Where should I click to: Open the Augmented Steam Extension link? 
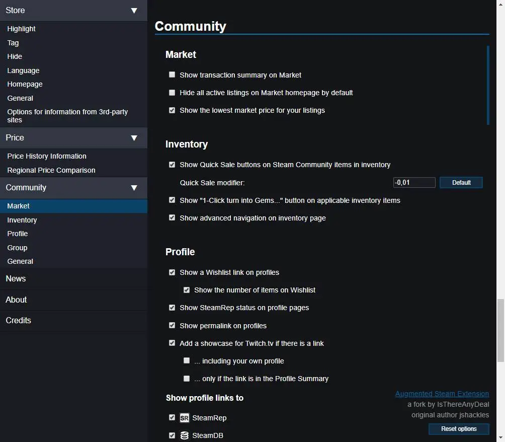pos(442,394)
